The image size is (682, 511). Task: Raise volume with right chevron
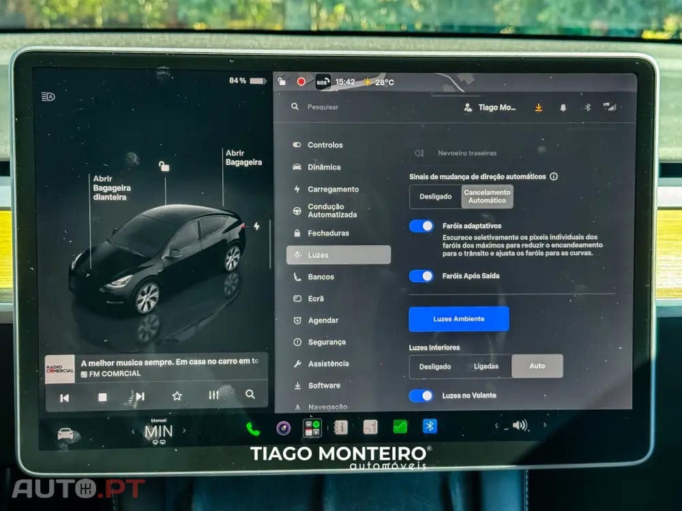pos(544,425)
